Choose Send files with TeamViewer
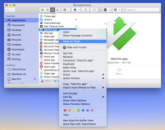 [83, 124]
